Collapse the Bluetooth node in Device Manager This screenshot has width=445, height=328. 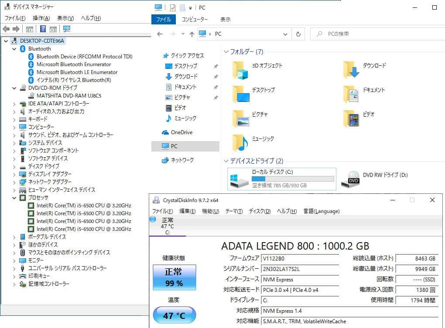(x=14, y=48)
